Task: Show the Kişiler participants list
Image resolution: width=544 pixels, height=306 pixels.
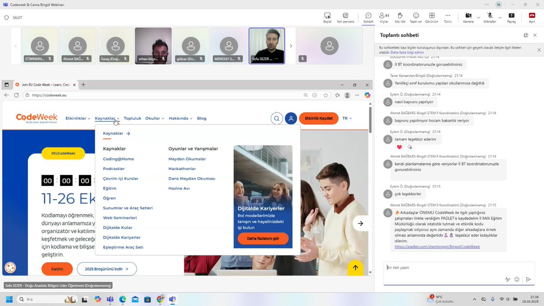Action: coord(384,18)
